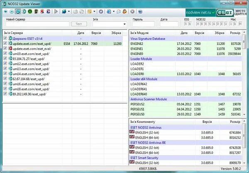Image resolution: width=249 pixels, height=173 pixels.
Task: Uncheck the 93.184.71.27/eset_upd/ checkbox
Action: coord(5,58)
